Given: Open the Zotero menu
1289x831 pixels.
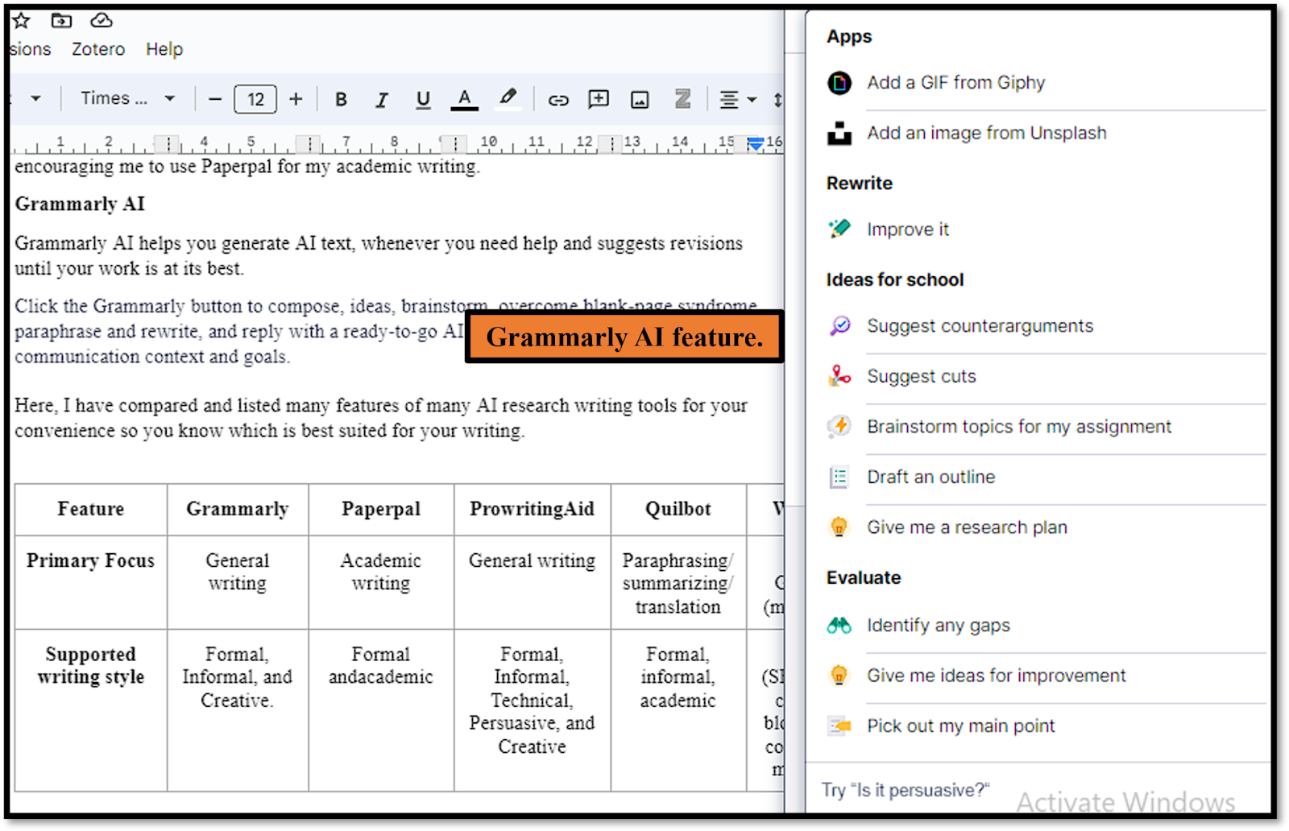Looking at the screenshot, I should click(97, 49).
